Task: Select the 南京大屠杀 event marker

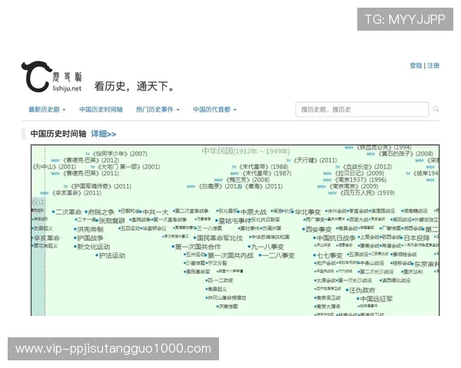Action: coord(328,307)
